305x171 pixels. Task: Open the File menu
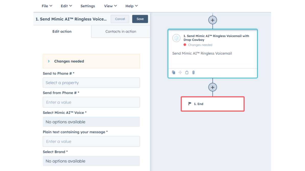[x=47, y=6]
